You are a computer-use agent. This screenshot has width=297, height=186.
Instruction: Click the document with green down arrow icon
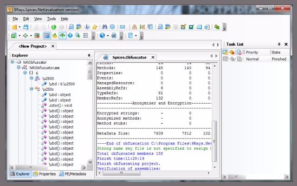pos(78,35)
